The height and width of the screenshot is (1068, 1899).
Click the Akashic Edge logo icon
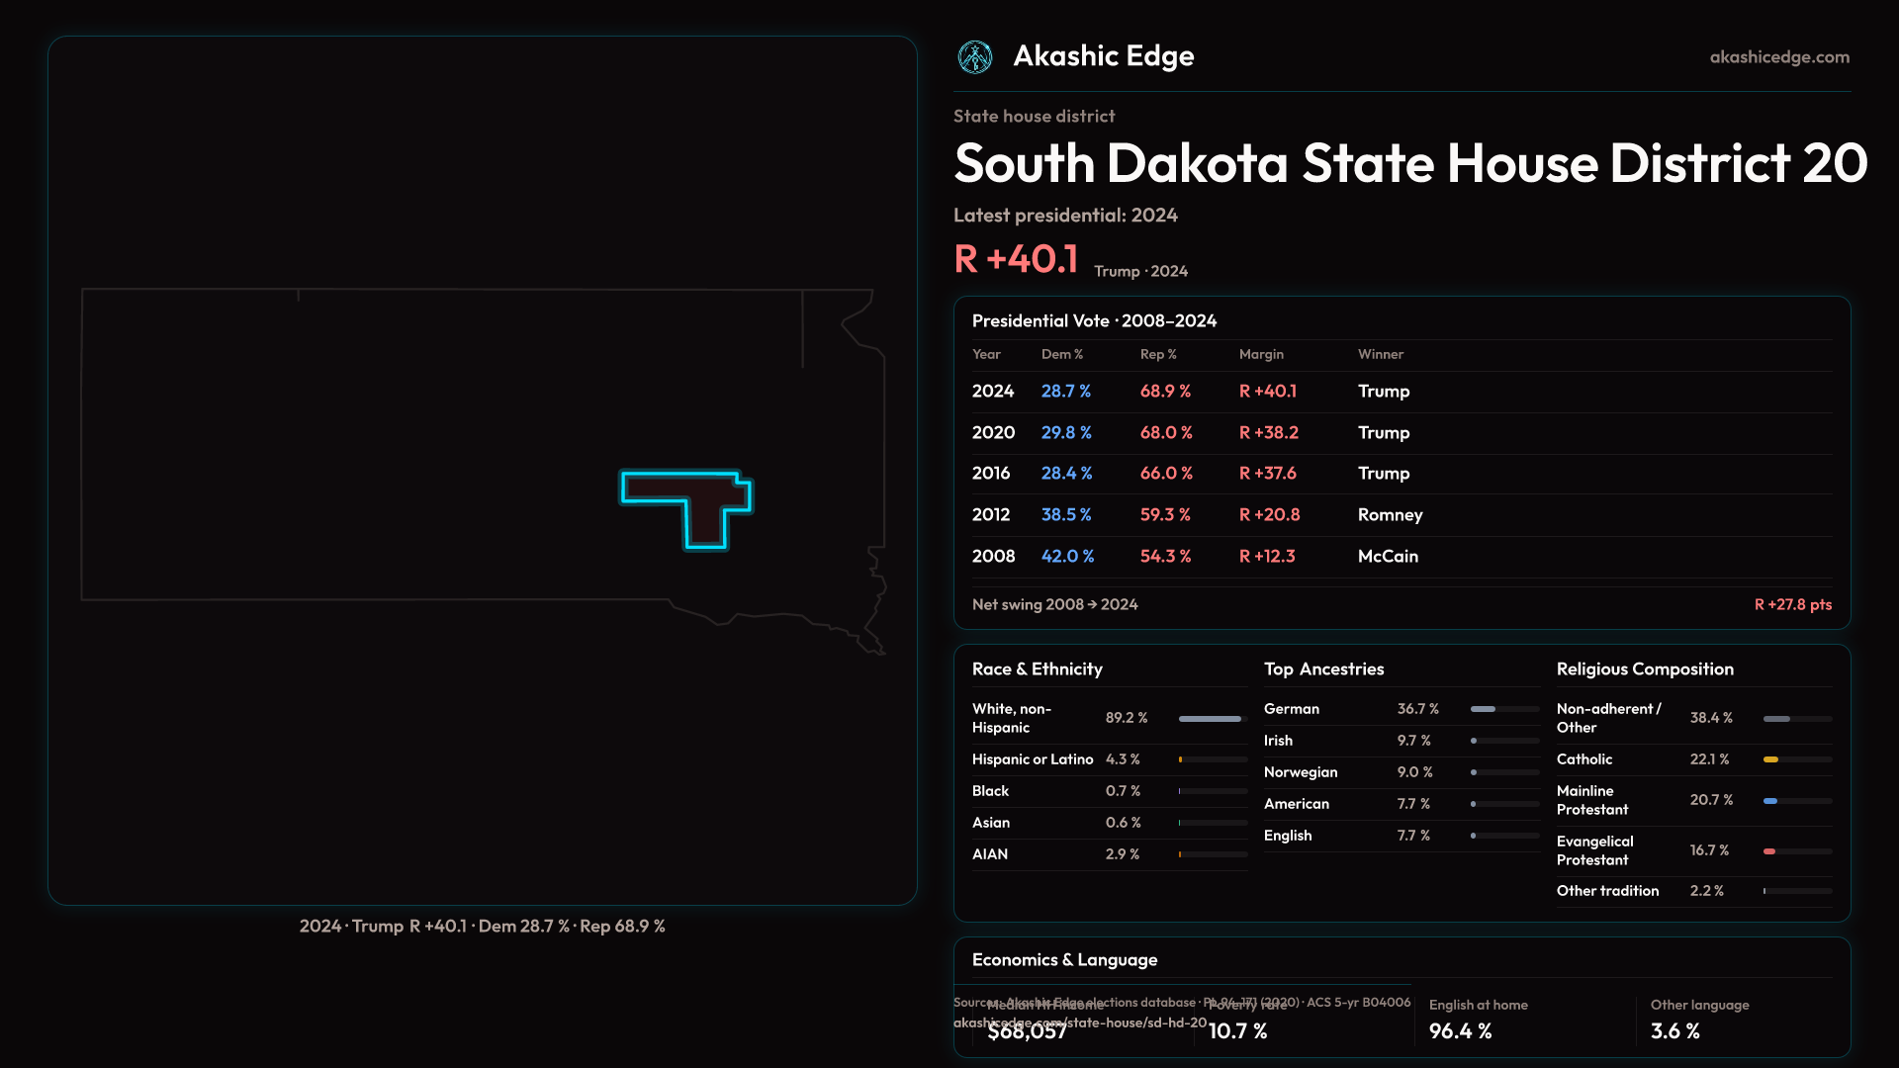tap(975, 57)
